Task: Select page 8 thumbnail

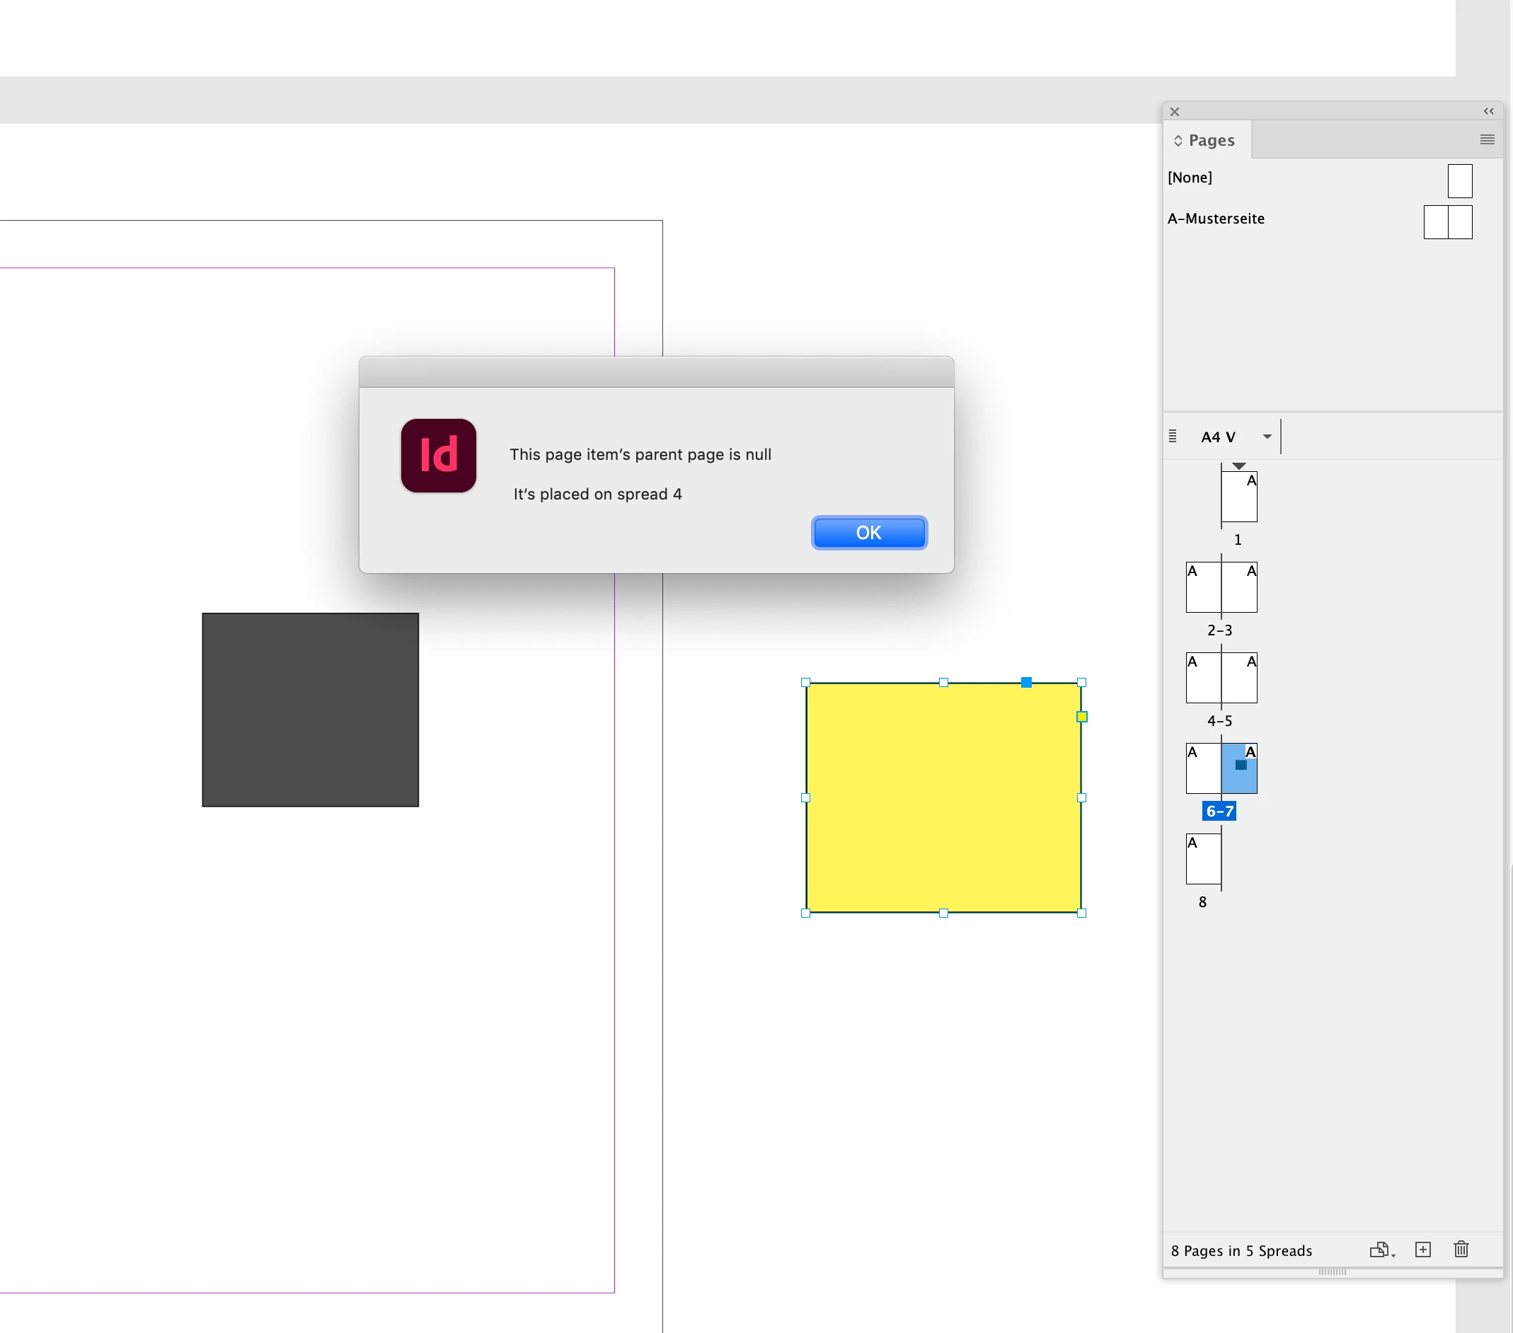Action: 1203,860
